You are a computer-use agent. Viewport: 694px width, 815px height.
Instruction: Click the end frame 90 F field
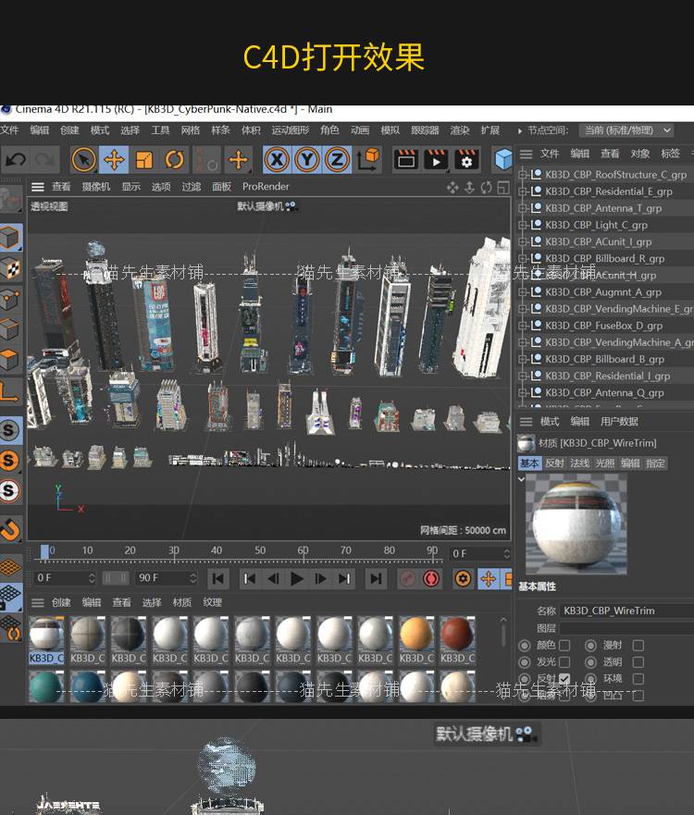[x=167, y=578]
